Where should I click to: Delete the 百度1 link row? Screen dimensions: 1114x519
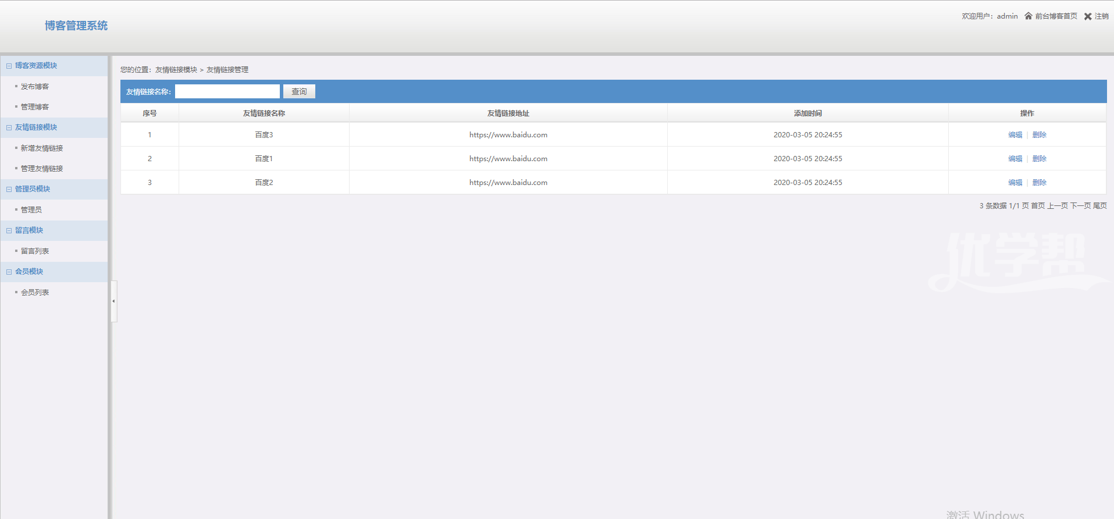[x=1039, y=159]
